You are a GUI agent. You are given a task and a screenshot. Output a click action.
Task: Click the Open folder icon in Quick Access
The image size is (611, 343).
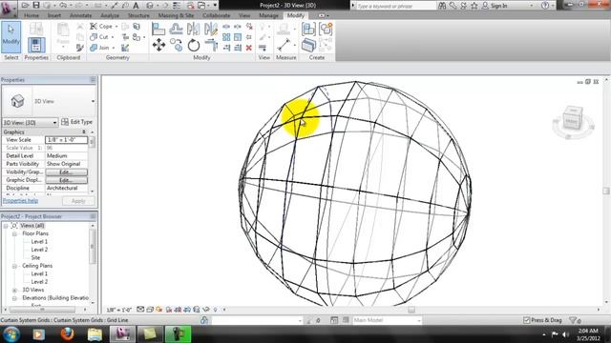click(25, 5)
